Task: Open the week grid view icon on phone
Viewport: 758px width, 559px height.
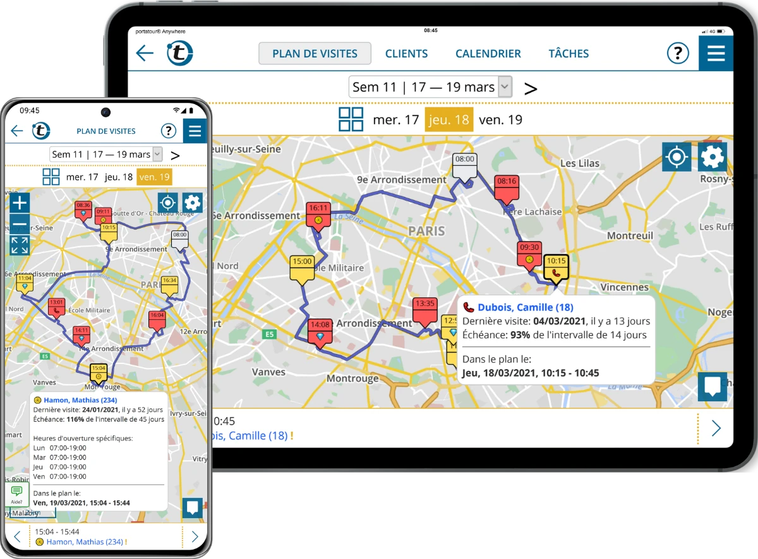Action: [x=51, y=177]
